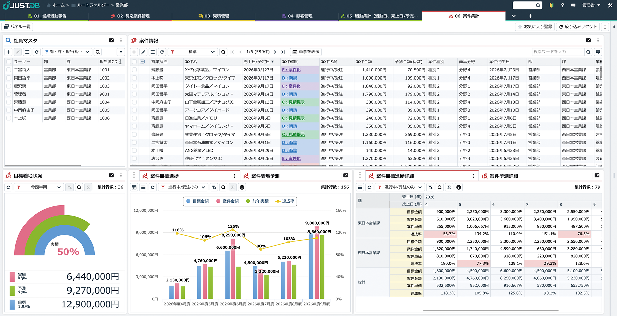Toggle the 前年実績 legend swatch

(248, 201)
